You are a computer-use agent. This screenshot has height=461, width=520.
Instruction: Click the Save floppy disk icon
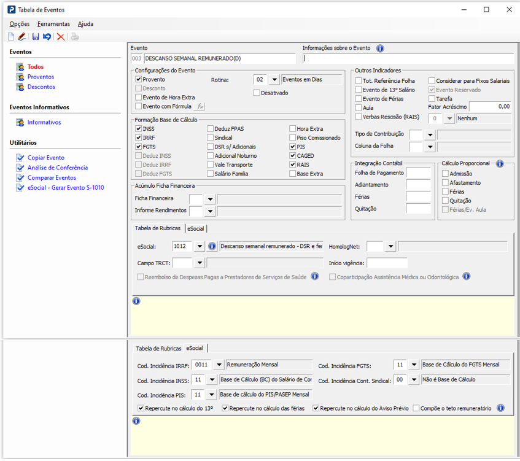pos(36,37)
